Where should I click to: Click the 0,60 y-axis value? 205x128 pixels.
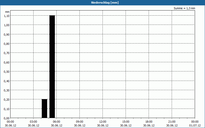[7, 62]
